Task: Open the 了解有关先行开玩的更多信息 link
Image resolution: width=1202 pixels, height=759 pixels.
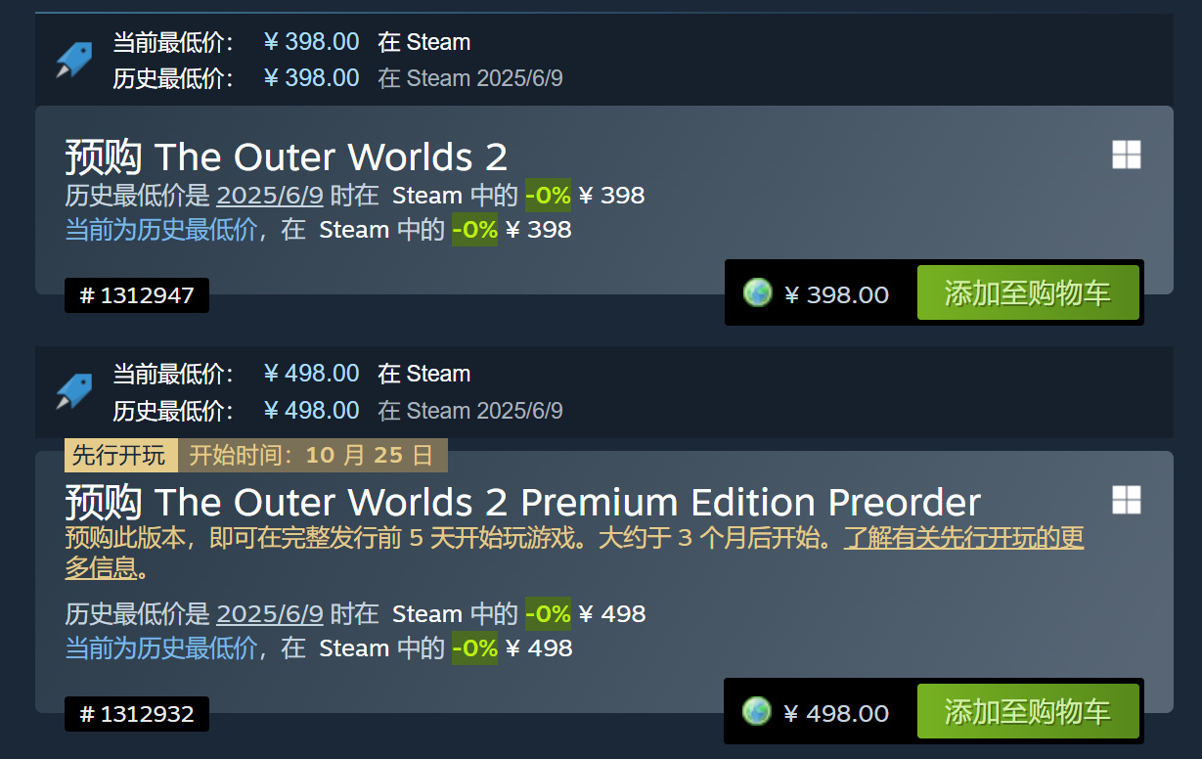Action: (963, 539)
